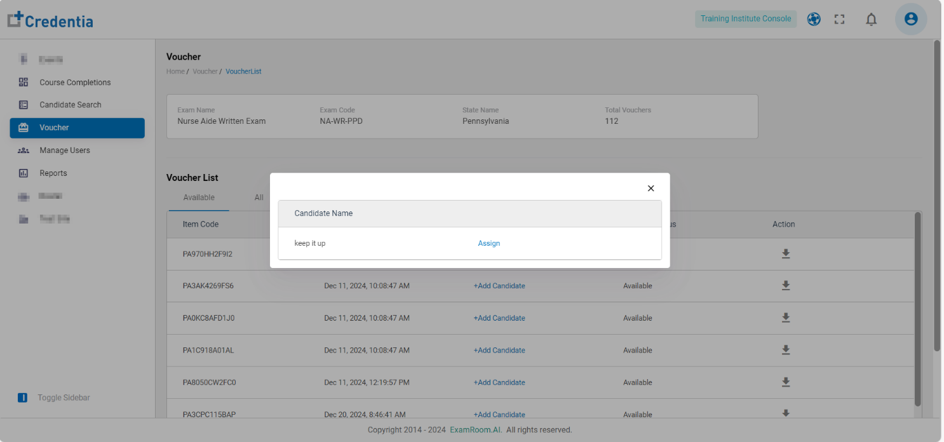This screenshot has height=442, width=944.
Task: Select item code PA3AK4269FS6
Action: (x=208, y=286)
